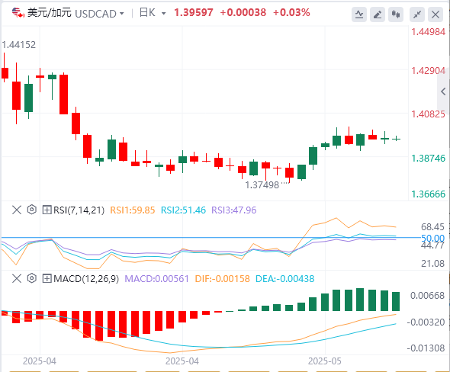Click the RSI1:59.85 value
This screenshot has width=450, height=372.
[x=133, y=210]
